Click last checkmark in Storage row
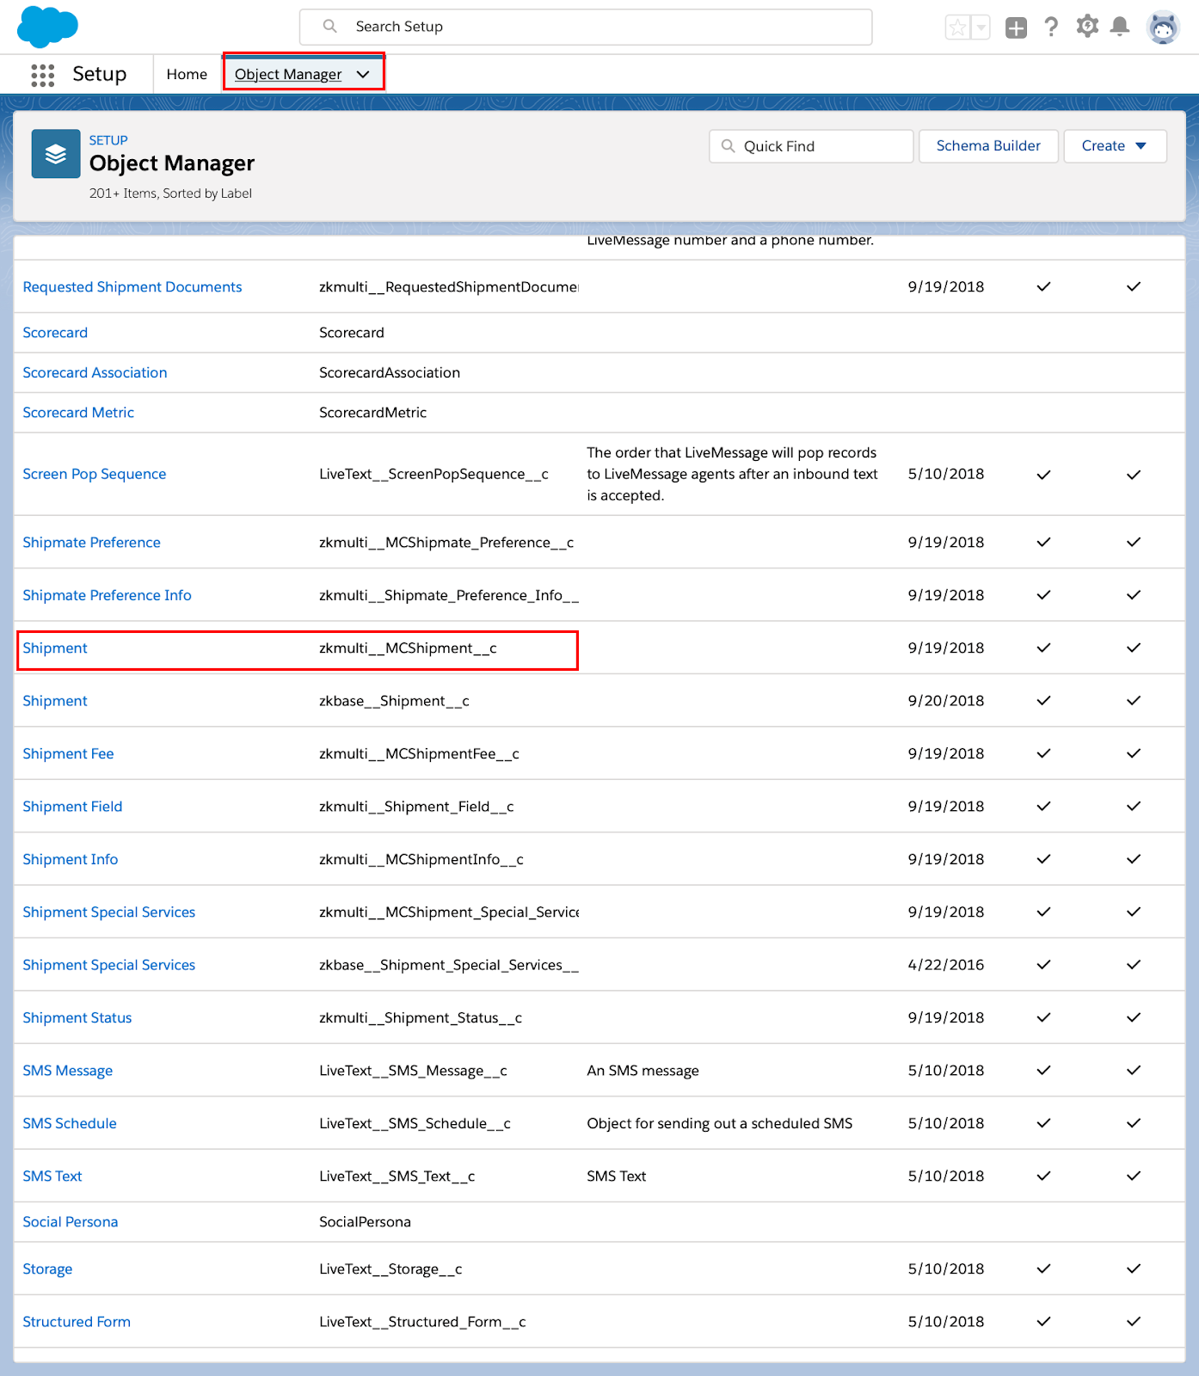 [x=1134, y=1268]
